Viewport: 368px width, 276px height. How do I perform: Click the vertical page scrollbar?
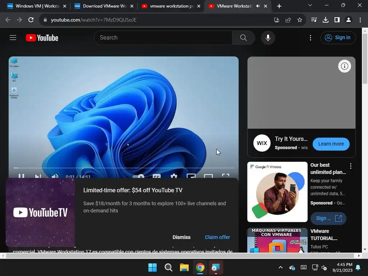(x=365, y=59)
